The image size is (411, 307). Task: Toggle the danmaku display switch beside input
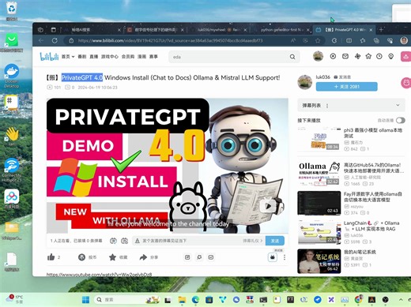pos(113,241)
